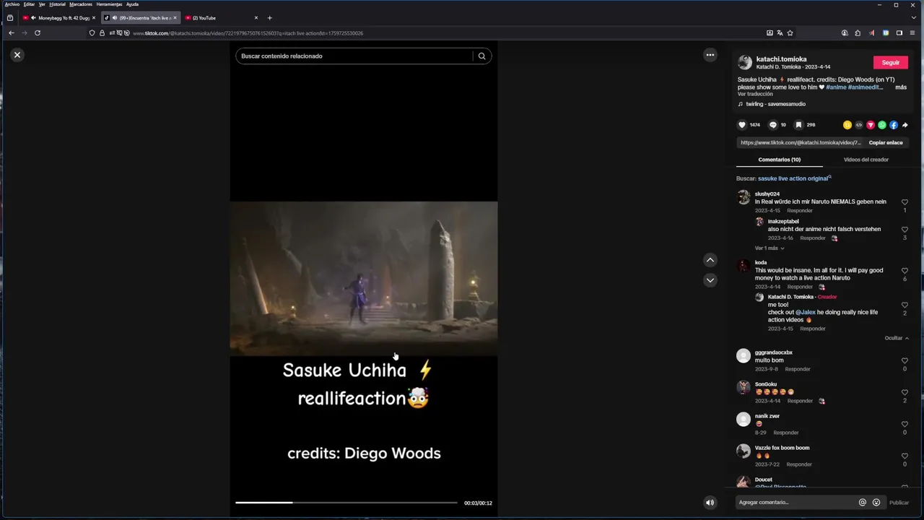
Task: Click the page translate icon in the address bar
Action: point(780,33)
